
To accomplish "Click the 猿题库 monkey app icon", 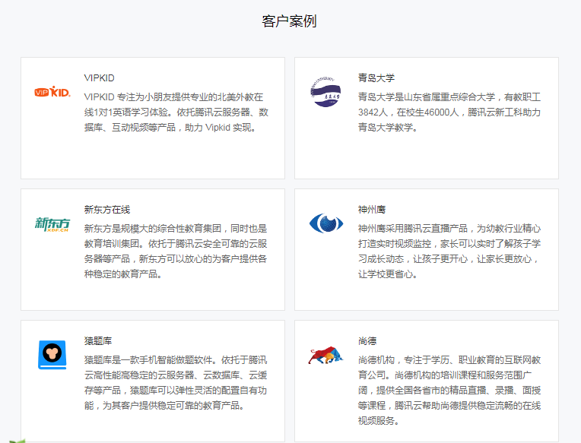I will pyautogui.click(x=52, y=355).
